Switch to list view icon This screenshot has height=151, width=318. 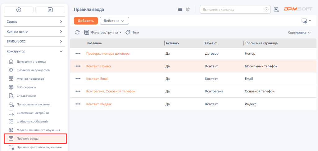(x=180, y=10)
